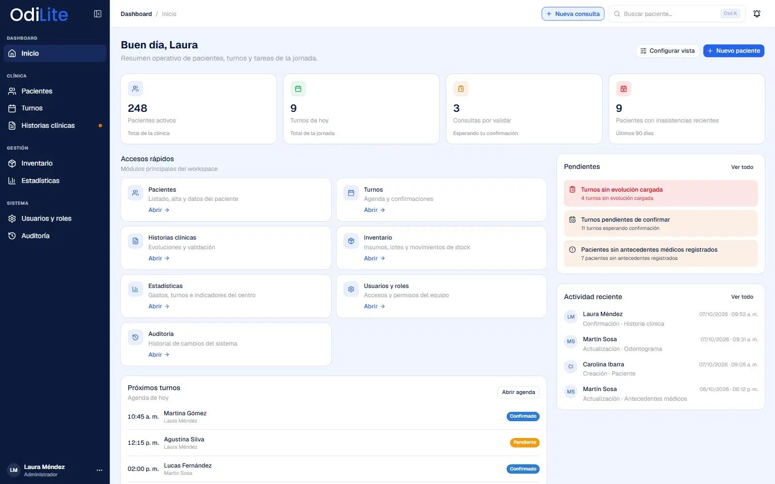
Task: Click Ver todo in Actividad reciente
Action: tap(742, 297)
